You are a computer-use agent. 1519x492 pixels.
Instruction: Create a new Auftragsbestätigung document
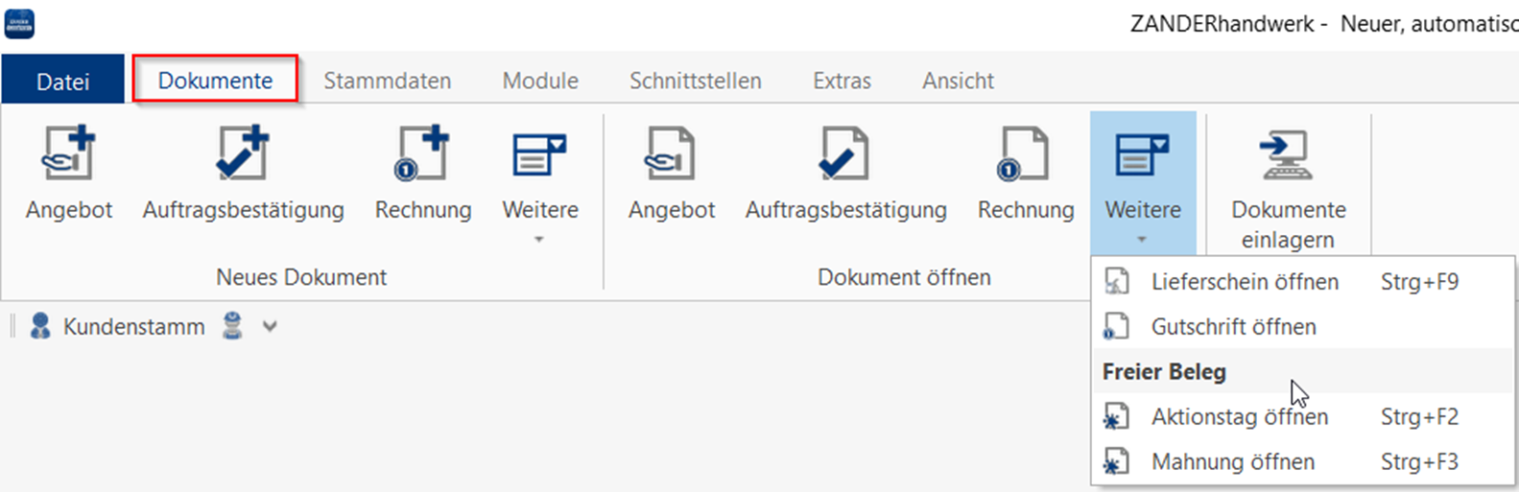point(243,155)
